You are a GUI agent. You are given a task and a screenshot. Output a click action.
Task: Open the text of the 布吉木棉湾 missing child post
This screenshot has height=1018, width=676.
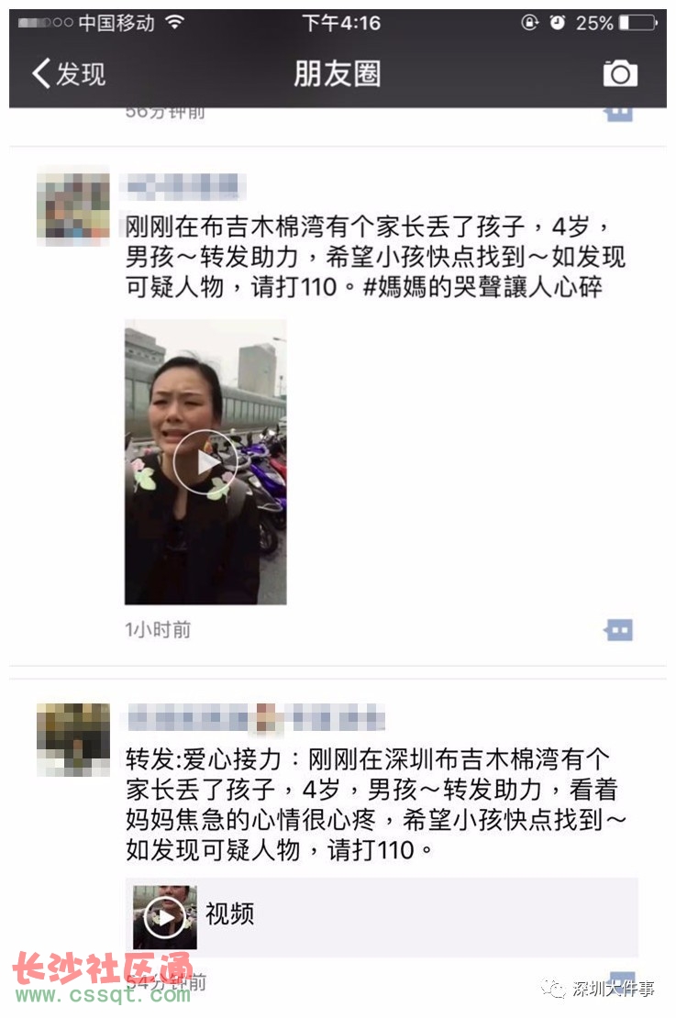(375, 257)
